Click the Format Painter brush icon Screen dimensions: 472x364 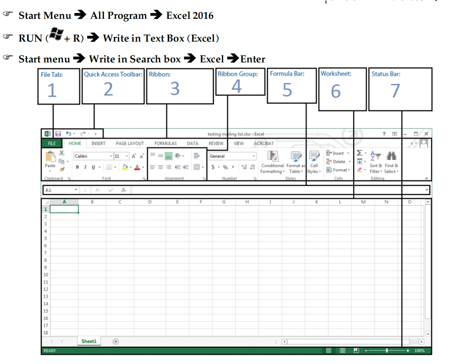tap(62, 170)
